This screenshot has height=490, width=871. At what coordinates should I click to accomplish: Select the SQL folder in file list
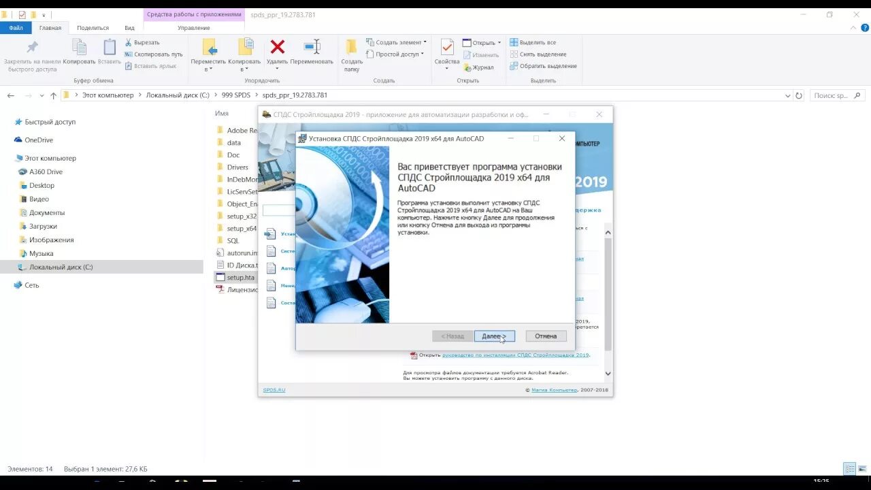233,241
